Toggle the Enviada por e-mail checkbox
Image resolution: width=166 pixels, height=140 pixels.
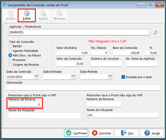[123, 77]
